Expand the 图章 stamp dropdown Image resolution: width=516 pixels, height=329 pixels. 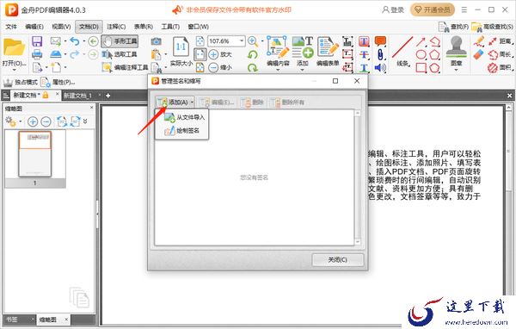coord(456,70)
